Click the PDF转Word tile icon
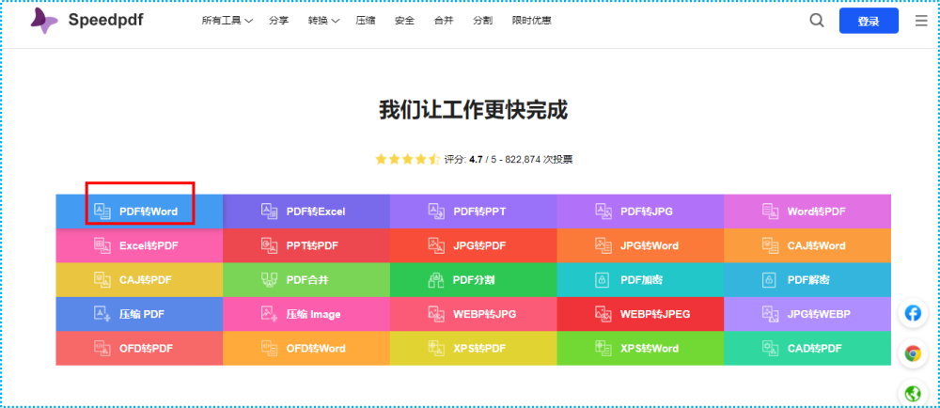 pos(102,211)
